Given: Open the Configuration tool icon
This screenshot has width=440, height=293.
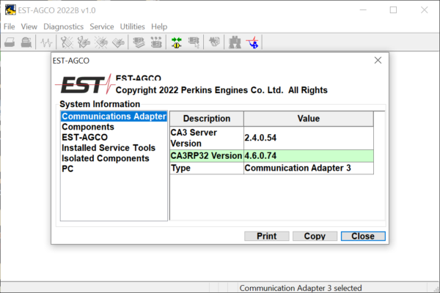Looking at the screenshot, I should pos(156,42).
